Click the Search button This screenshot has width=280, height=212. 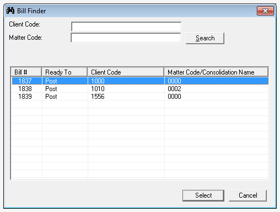(205, 38)
